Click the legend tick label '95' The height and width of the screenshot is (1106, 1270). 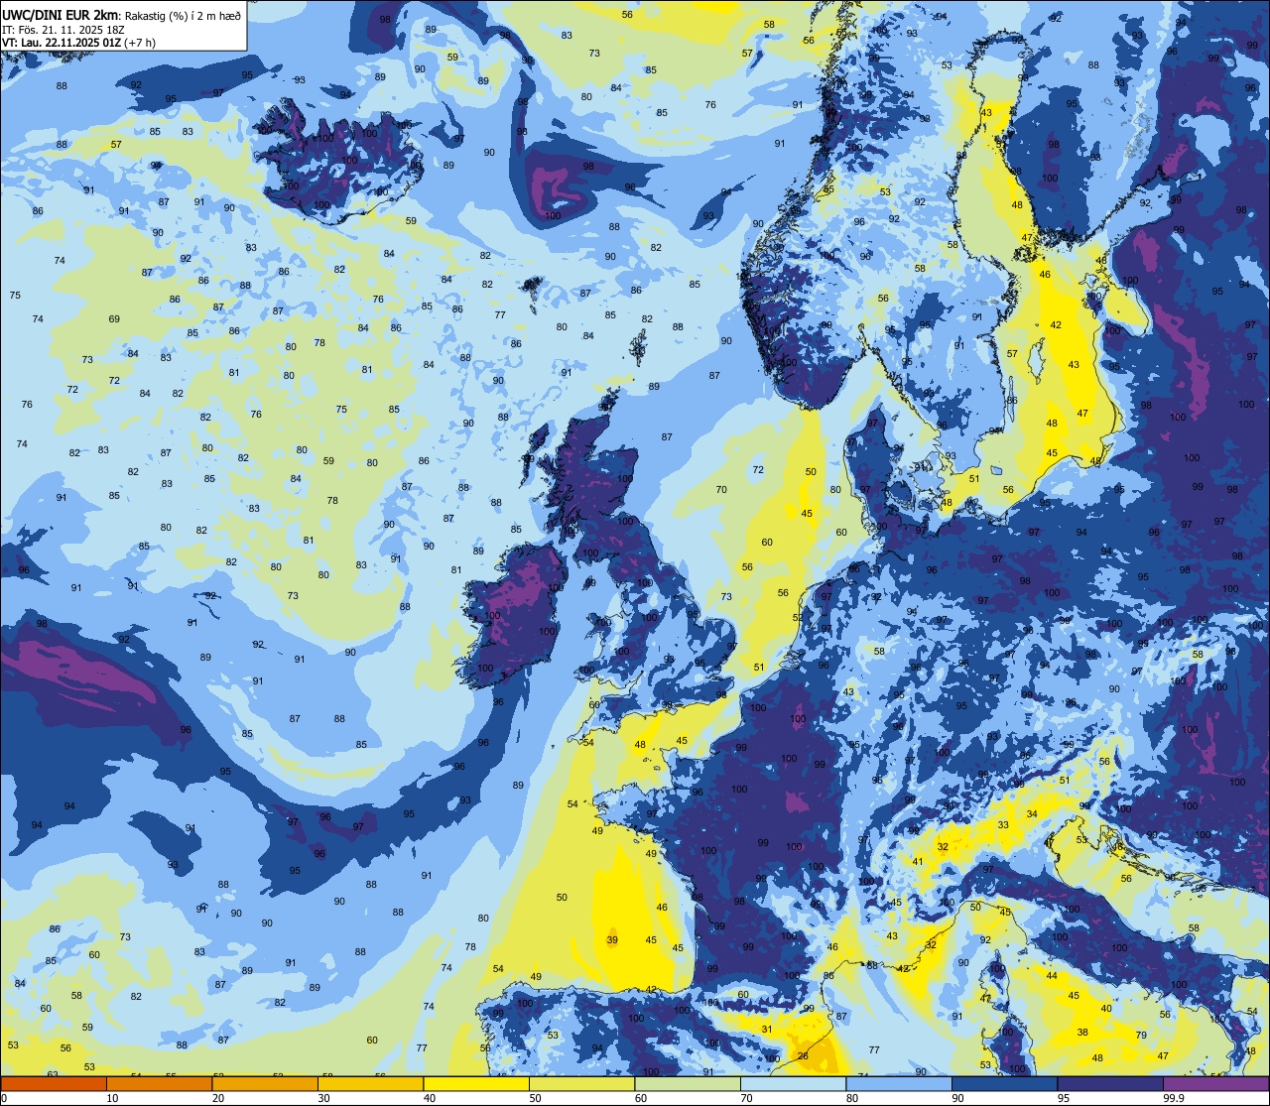click(x=1064, y=1098)
